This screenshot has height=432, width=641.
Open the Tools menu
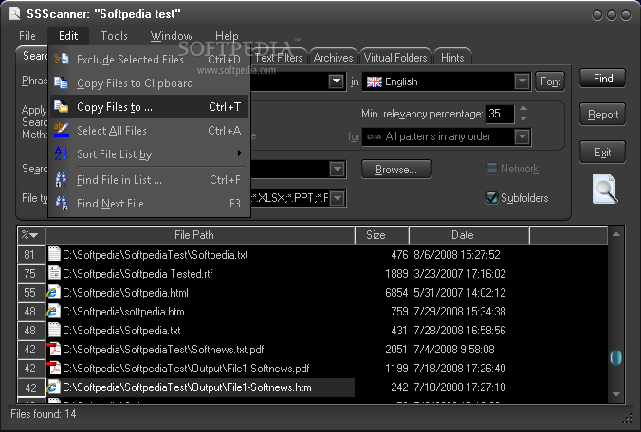click(x=114, y=35)
